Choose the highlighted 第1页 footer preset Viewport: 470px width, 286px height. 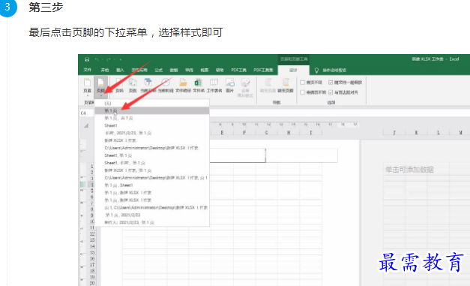[152, 111]
